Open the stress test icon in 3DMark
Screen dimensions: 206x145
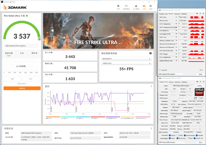click(136, 6)
